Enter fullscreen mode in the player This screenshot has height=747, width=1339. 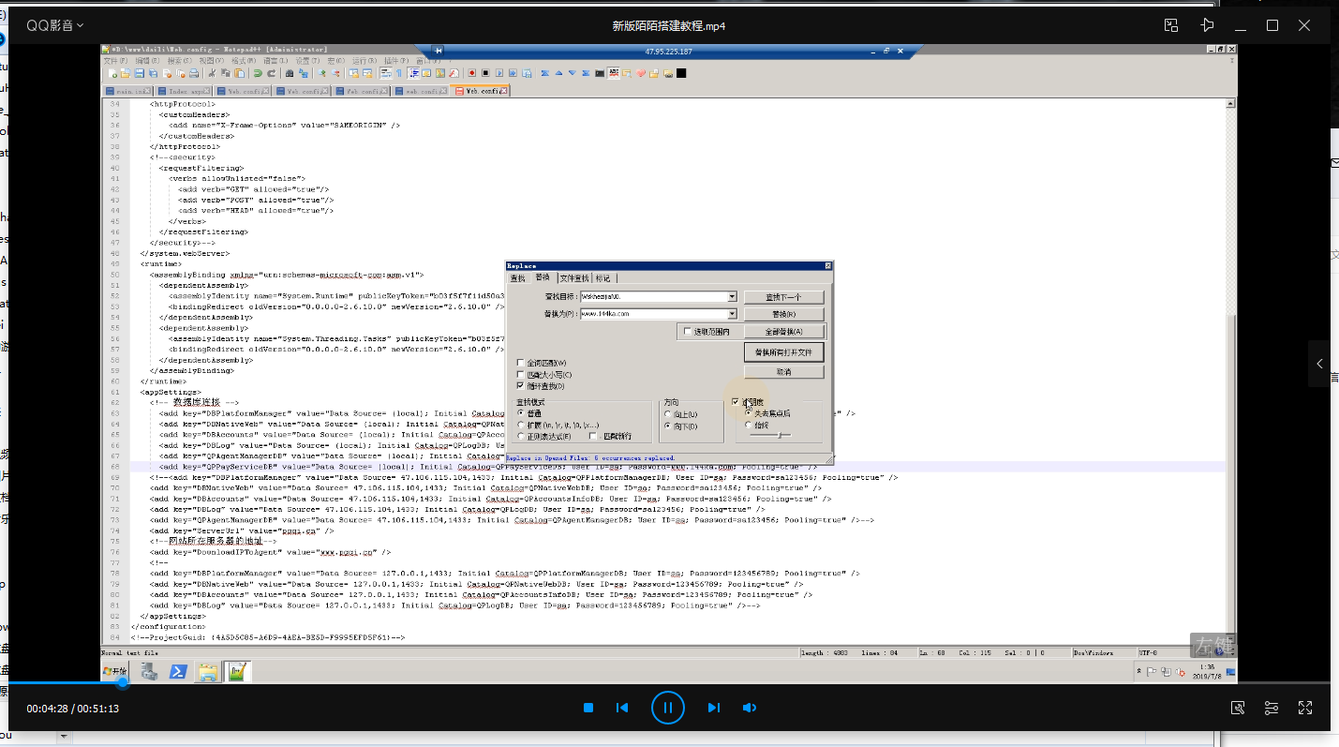[x=1305, y=708]
